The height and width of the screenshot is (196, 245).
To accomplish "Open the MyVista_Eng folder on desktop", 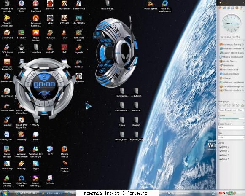I will pos(136,136).
